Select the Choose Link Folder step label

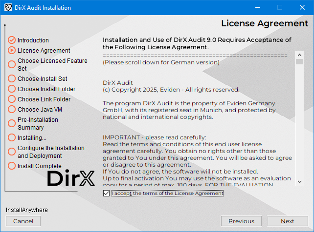[44, 99]
